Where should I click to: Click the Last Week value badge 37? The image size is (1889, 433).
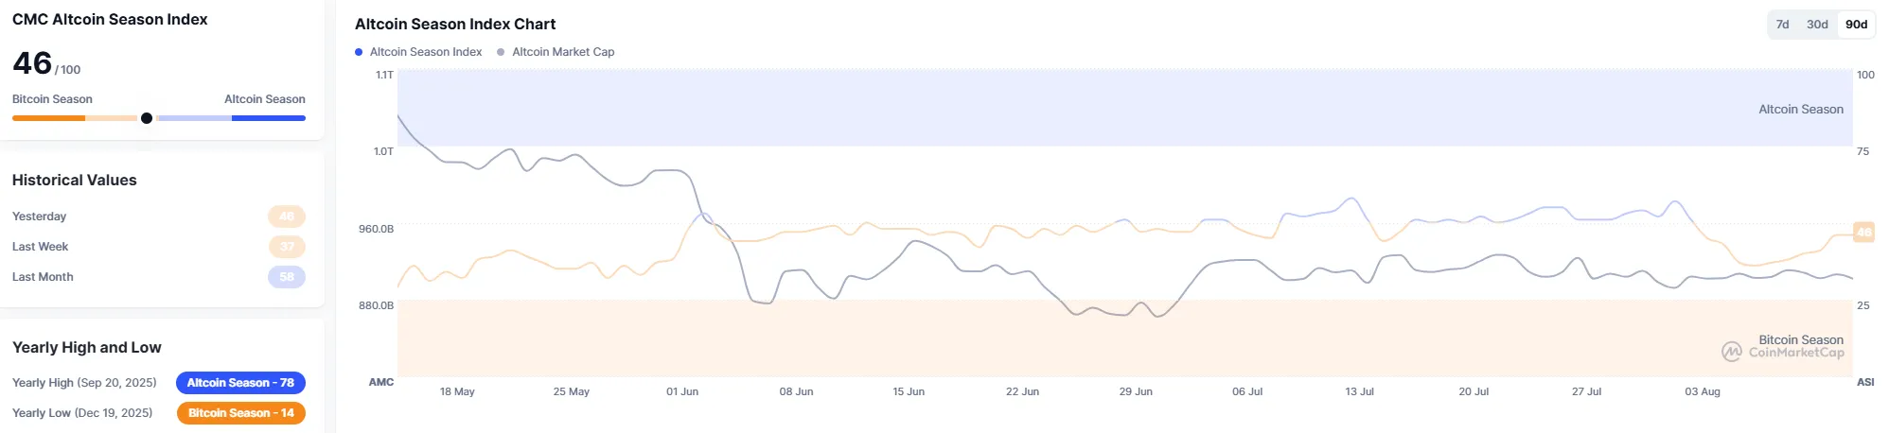point(287,247)
